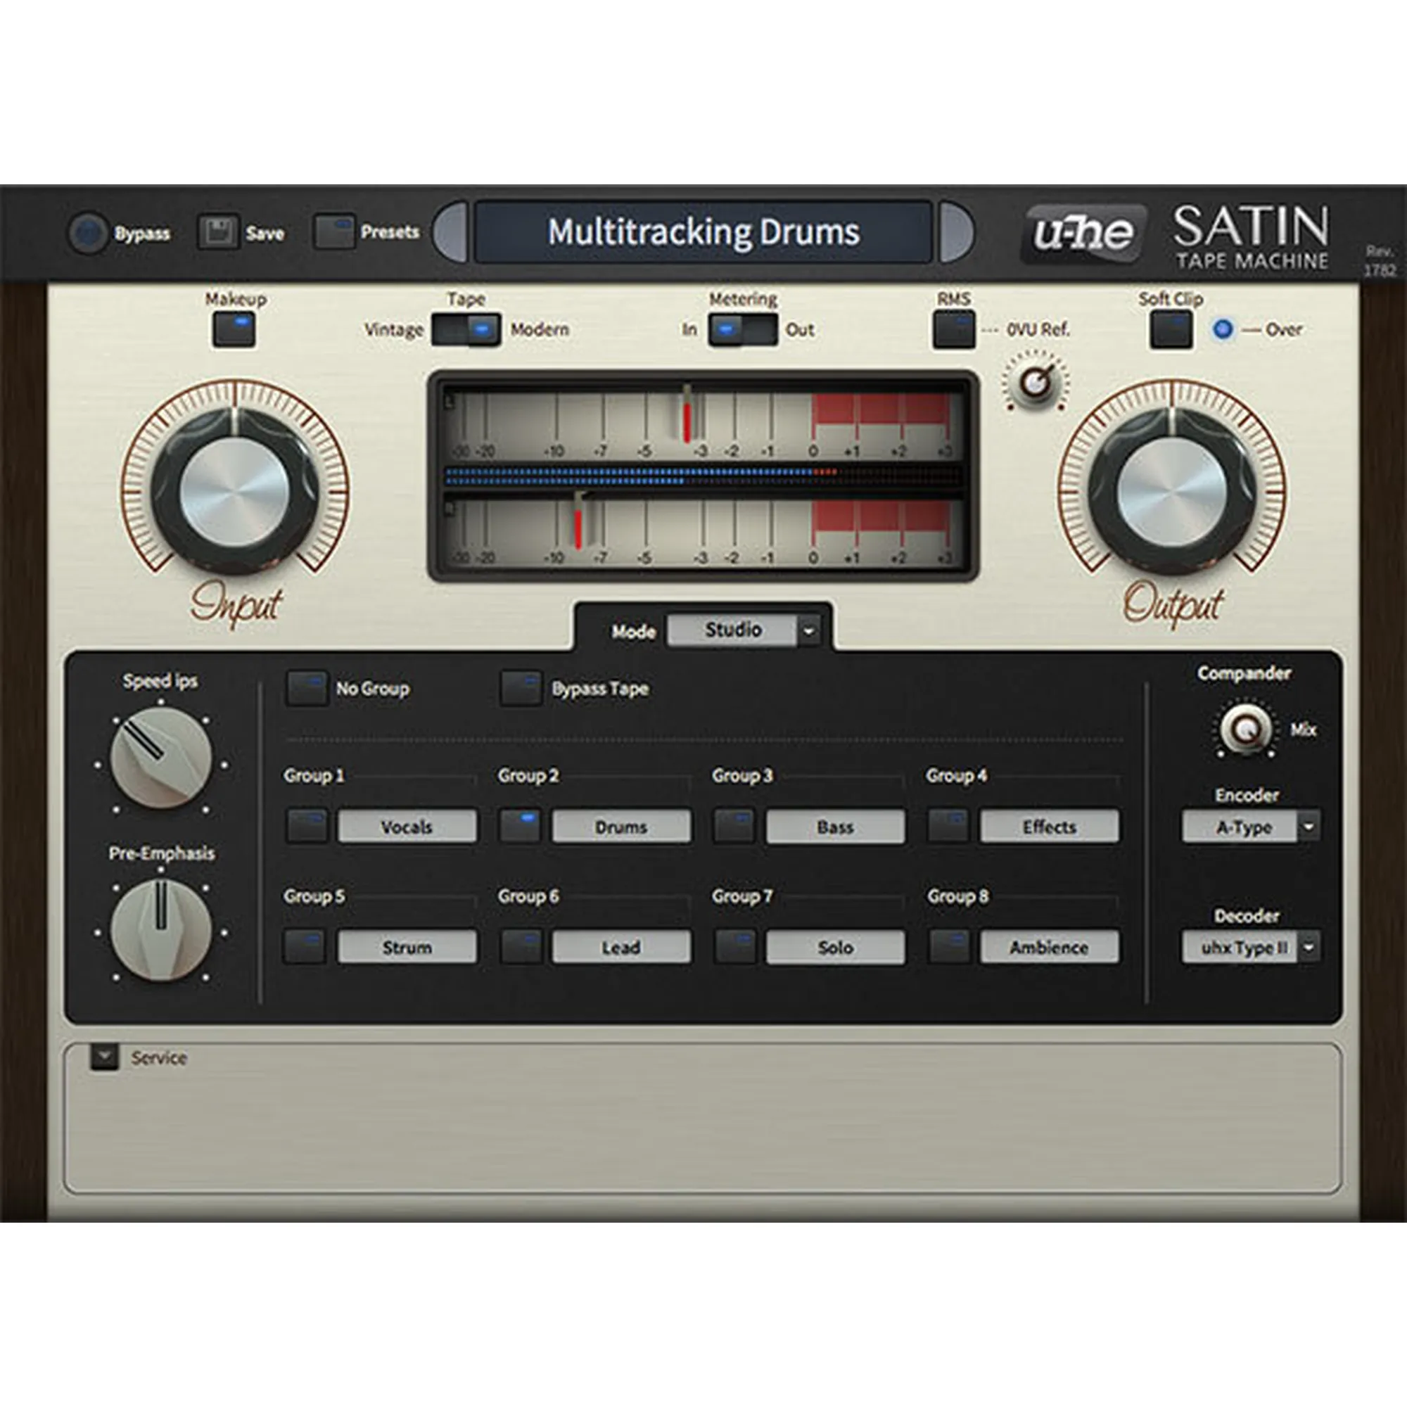Click the upper VU meter scale
This screenshot has width=1407, height=1407.
[703, 424]
